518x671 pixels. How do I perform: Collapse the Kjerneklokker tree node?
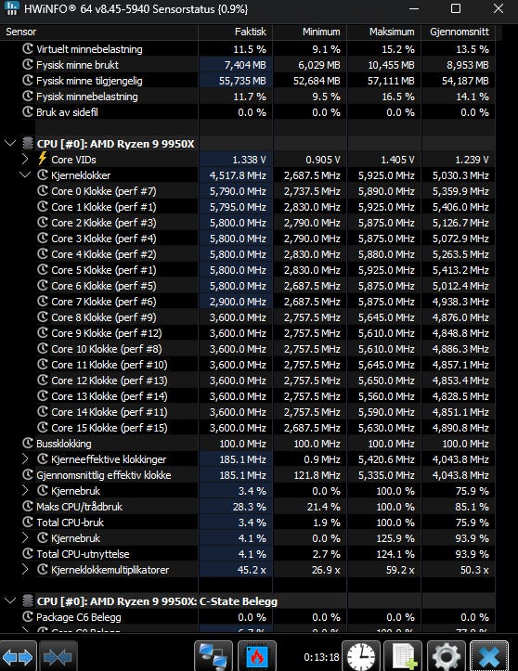click(25, 175)
